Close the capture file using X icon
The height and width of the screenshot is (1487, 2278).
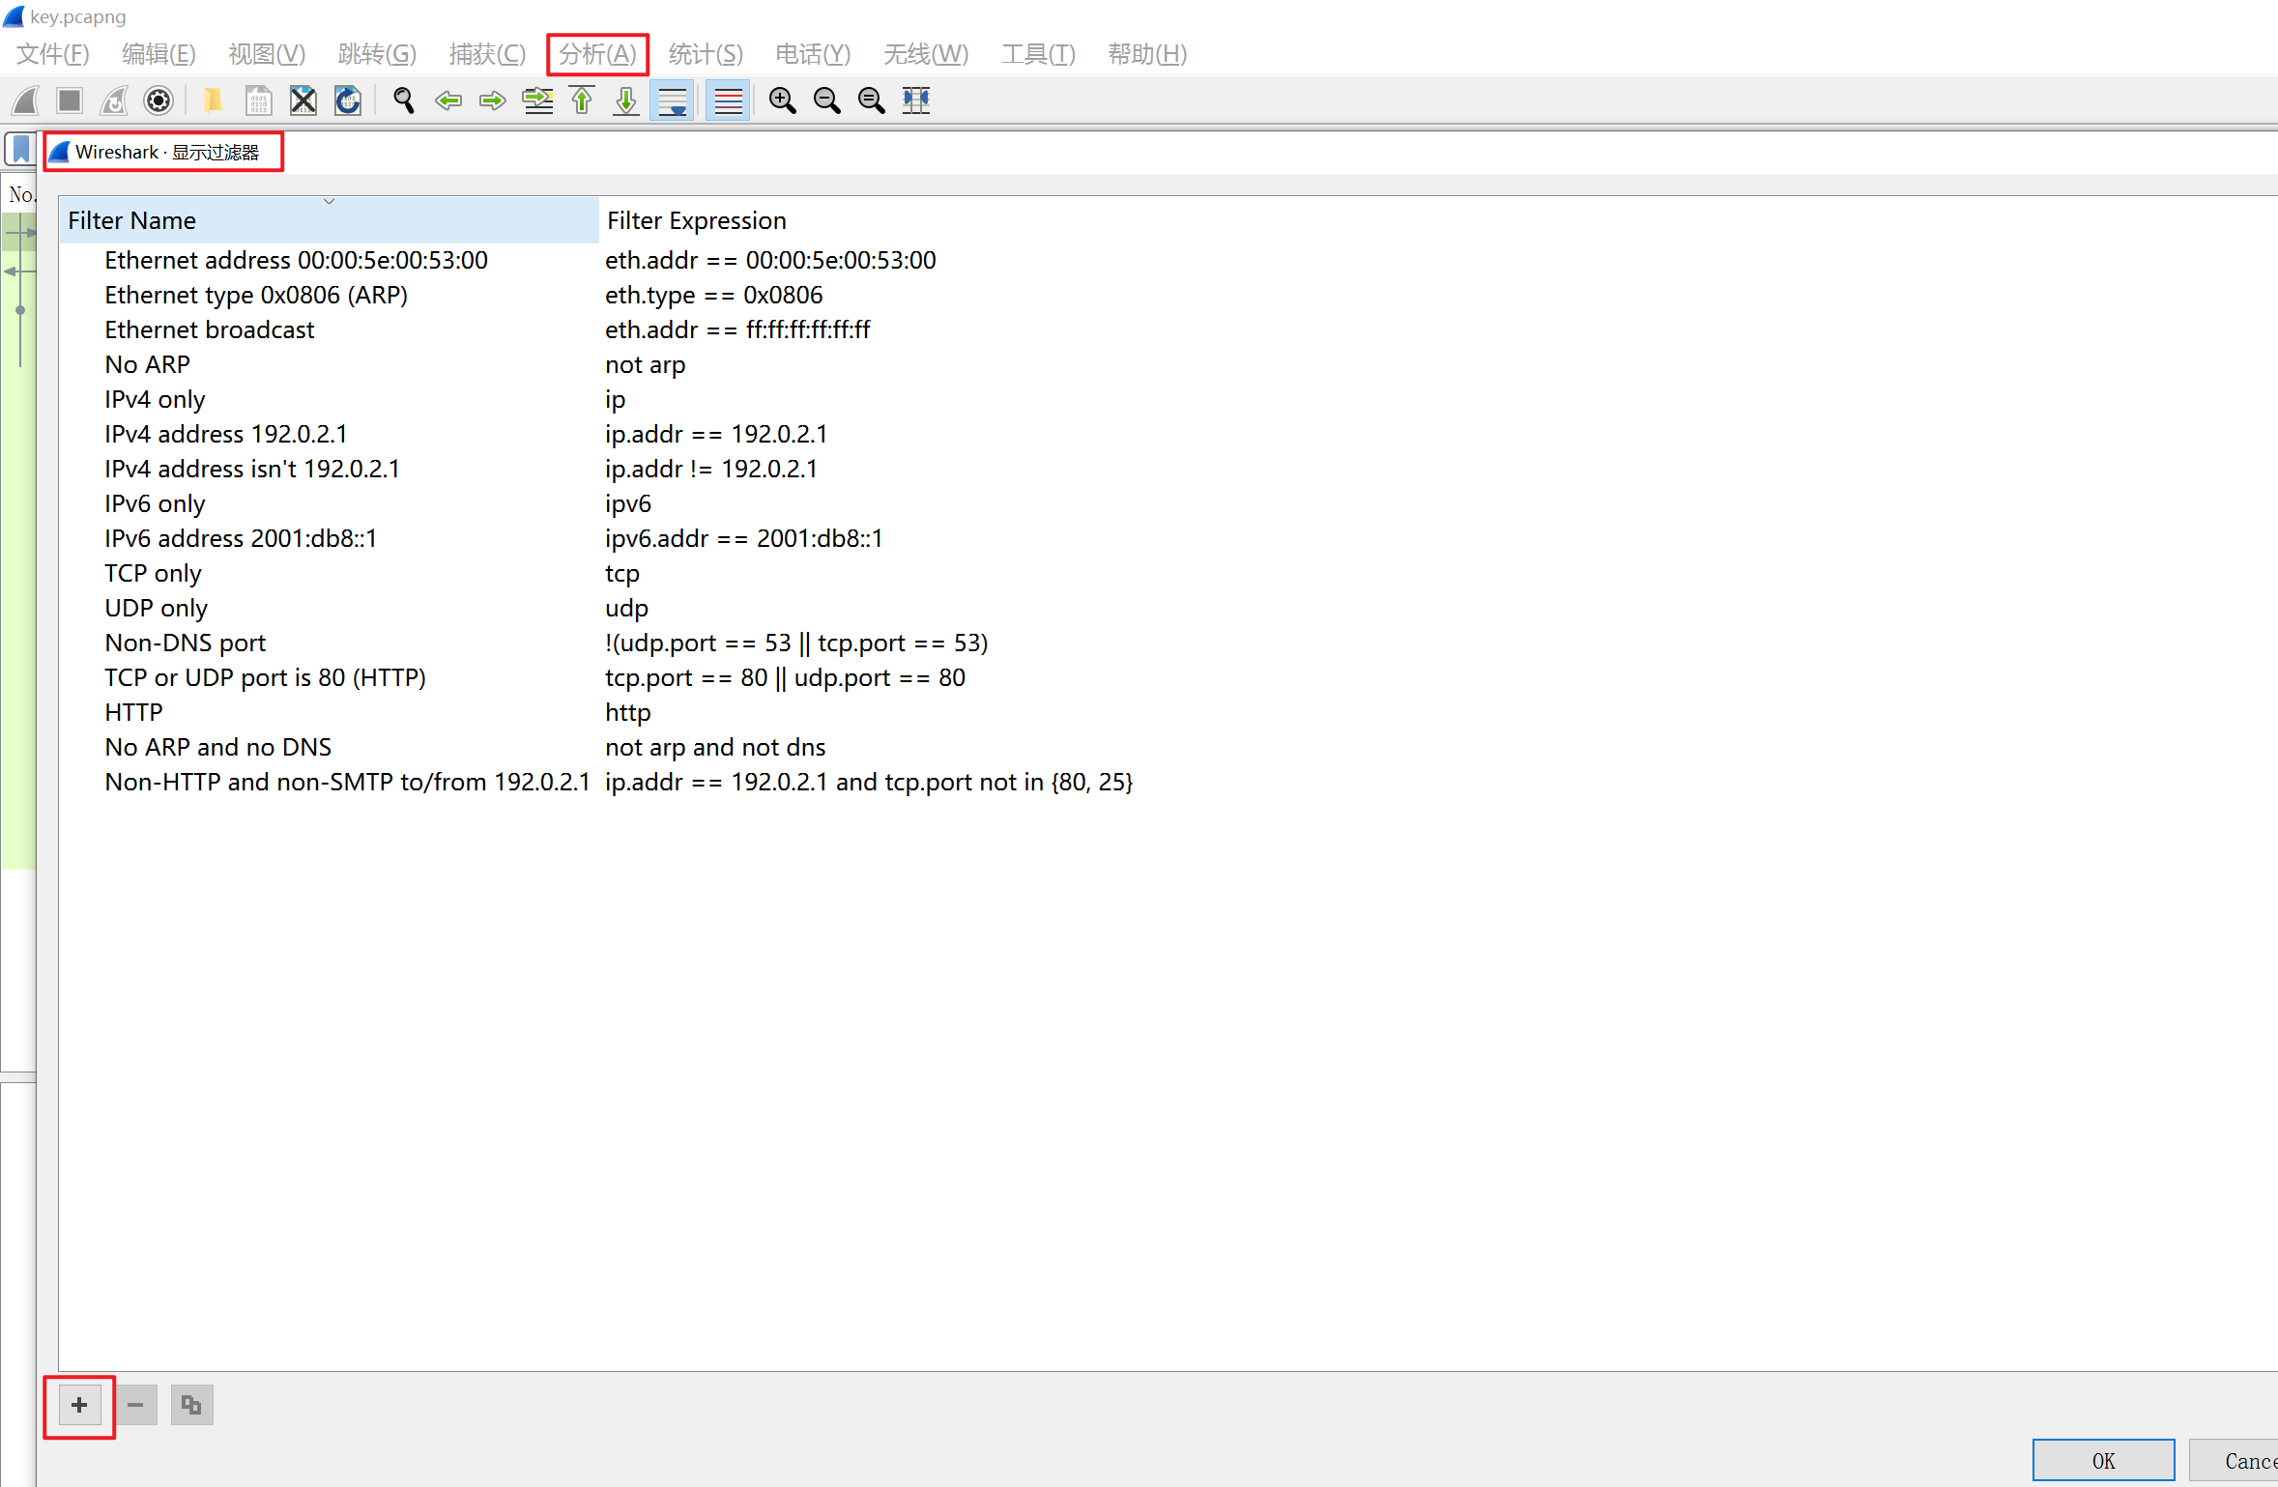[303, 100]
